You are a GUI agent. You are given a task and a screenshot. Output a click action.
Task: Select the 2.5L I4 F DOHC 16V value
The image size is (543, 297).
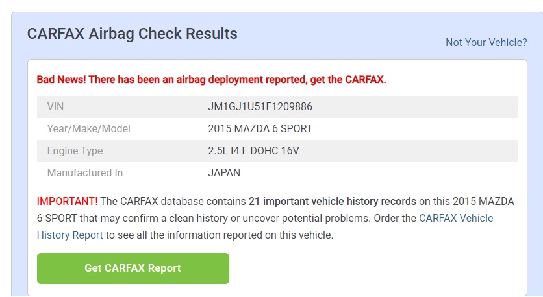pyautogui.click(x=253, y=151)
